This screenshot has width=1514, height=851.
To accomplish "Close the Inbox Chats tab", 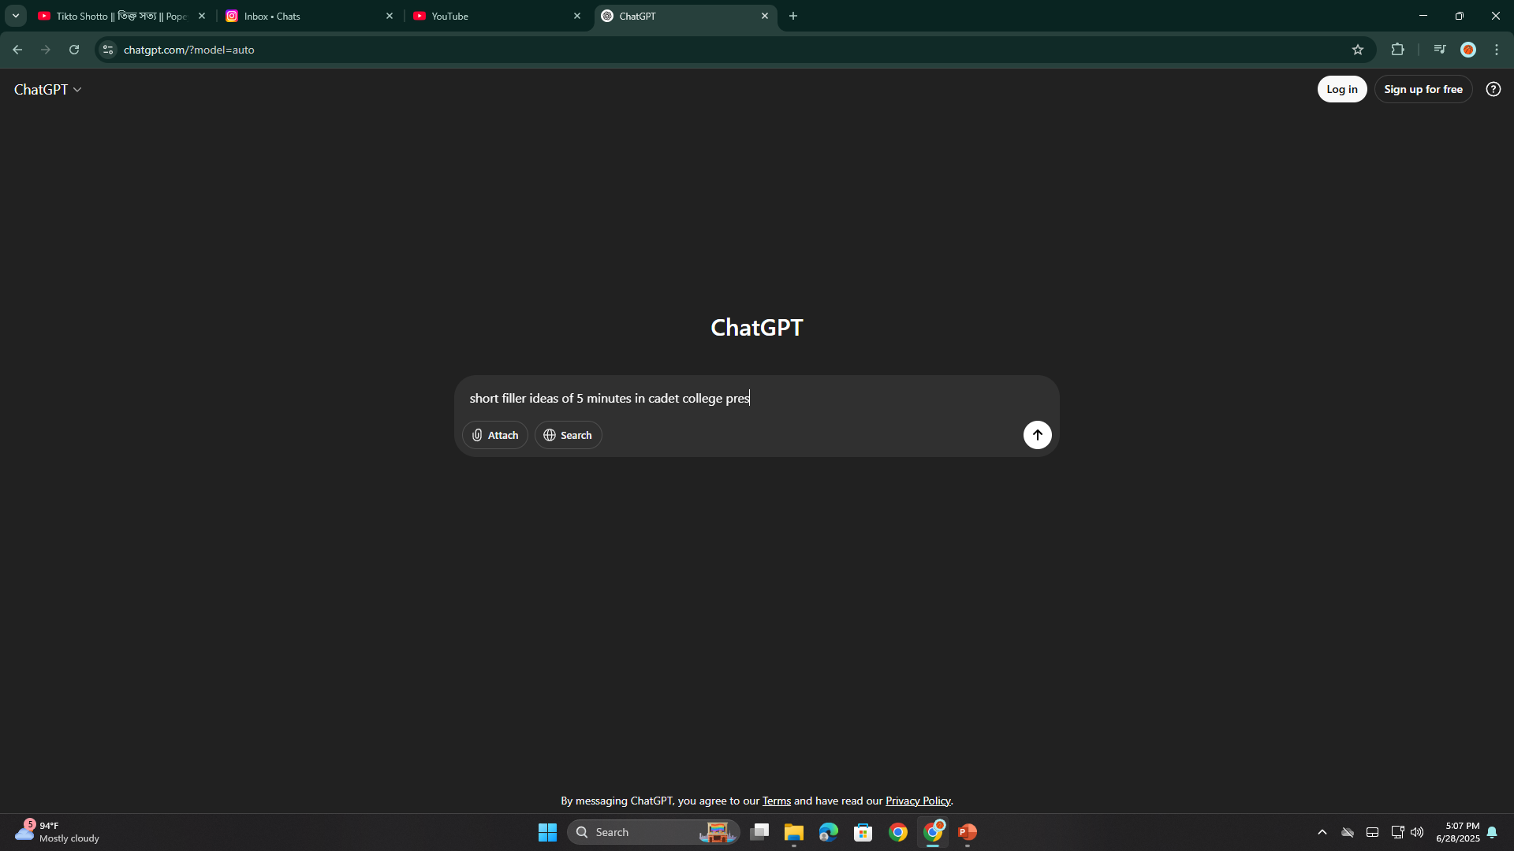I will (x=390, y=16).
